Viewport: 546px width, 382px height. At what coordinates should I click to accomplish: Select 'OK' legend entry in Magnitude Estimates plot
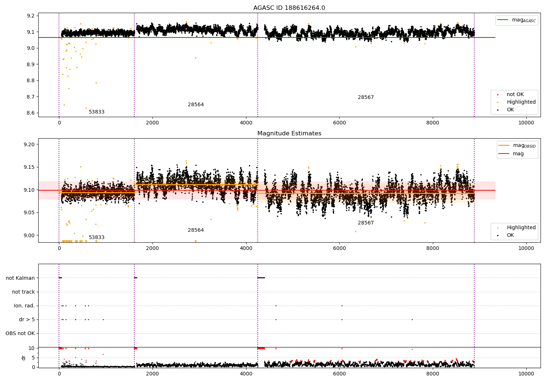(510, 235)
